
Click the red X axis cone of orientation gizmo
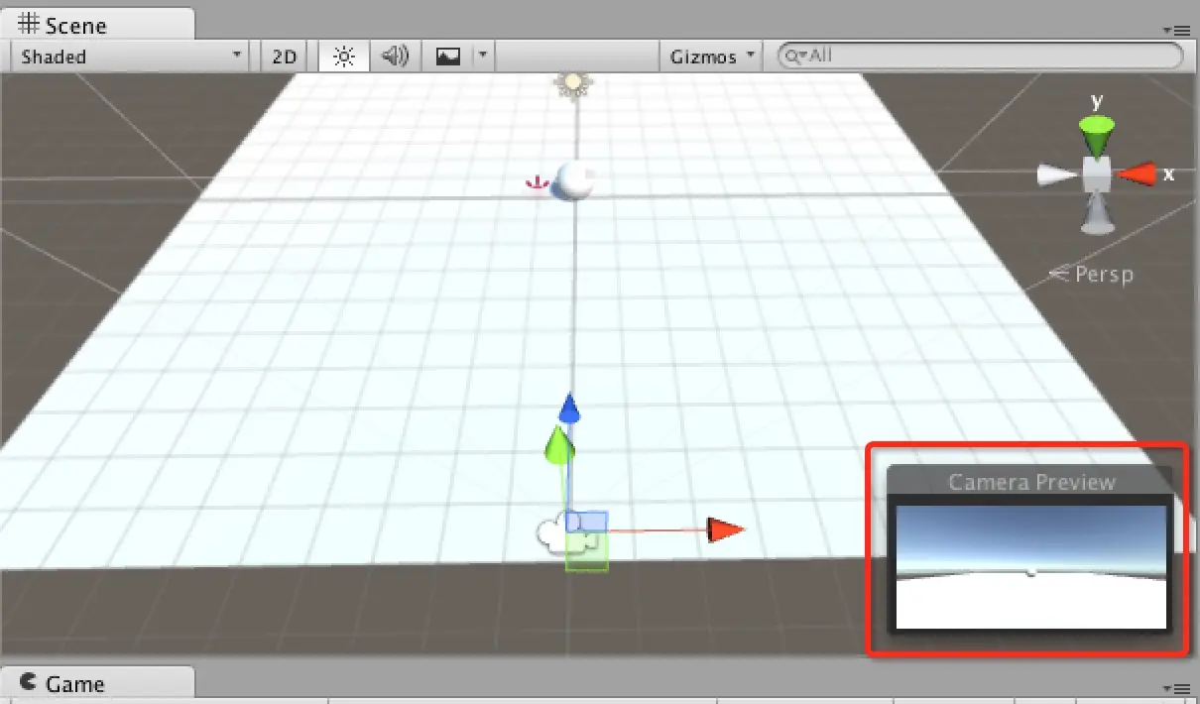[1138, 174]
